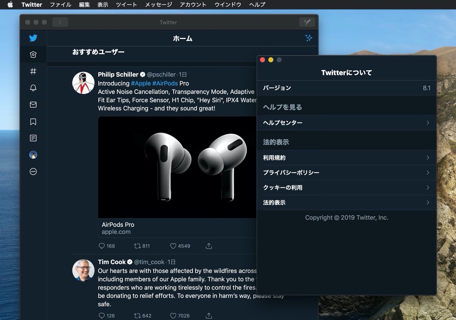Open Notifications bell icon in sidebar

[x=33, y=88]
